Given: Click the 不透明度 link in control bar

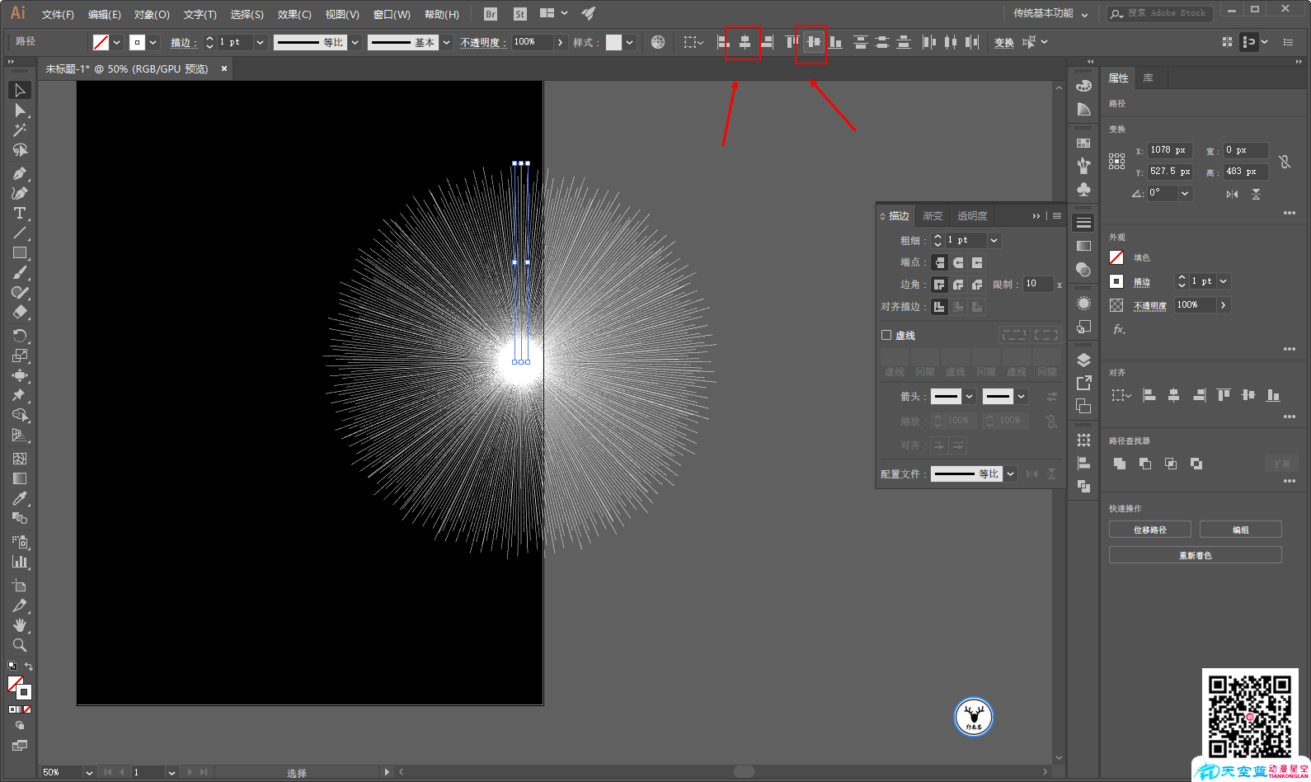Looking at the screenshot, I should point(482,43).
